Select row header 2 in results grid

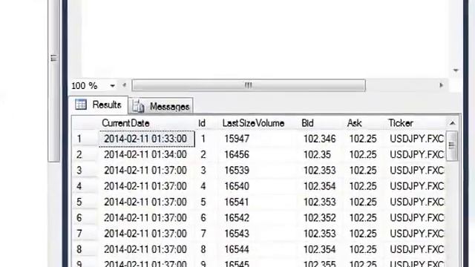click(x=85, y=155)
